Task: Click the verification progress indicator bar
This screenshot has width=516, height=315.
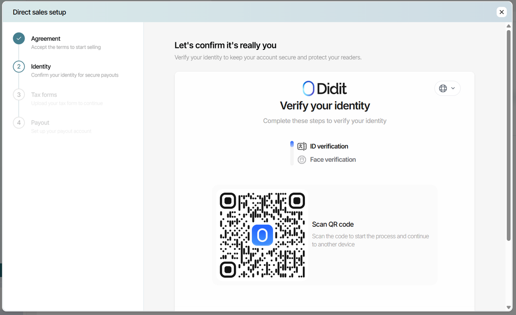Action: tap(292, 153)
